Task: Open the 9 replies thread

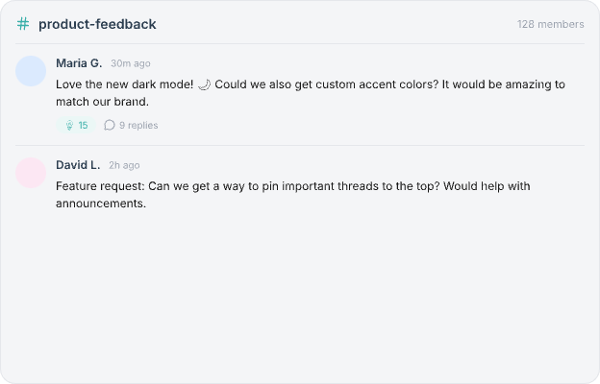Action: tap(131, 125)
